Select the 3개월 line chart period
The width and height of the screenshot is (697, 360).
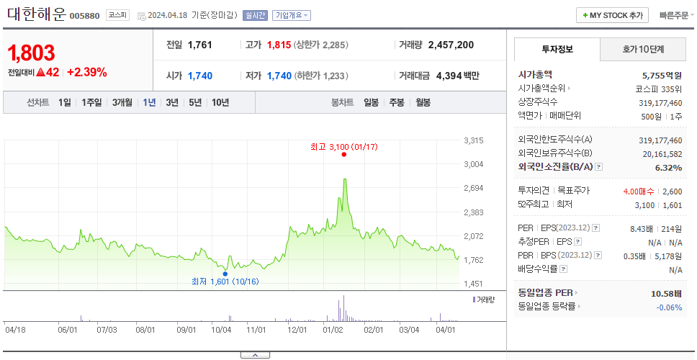point(122,103)
